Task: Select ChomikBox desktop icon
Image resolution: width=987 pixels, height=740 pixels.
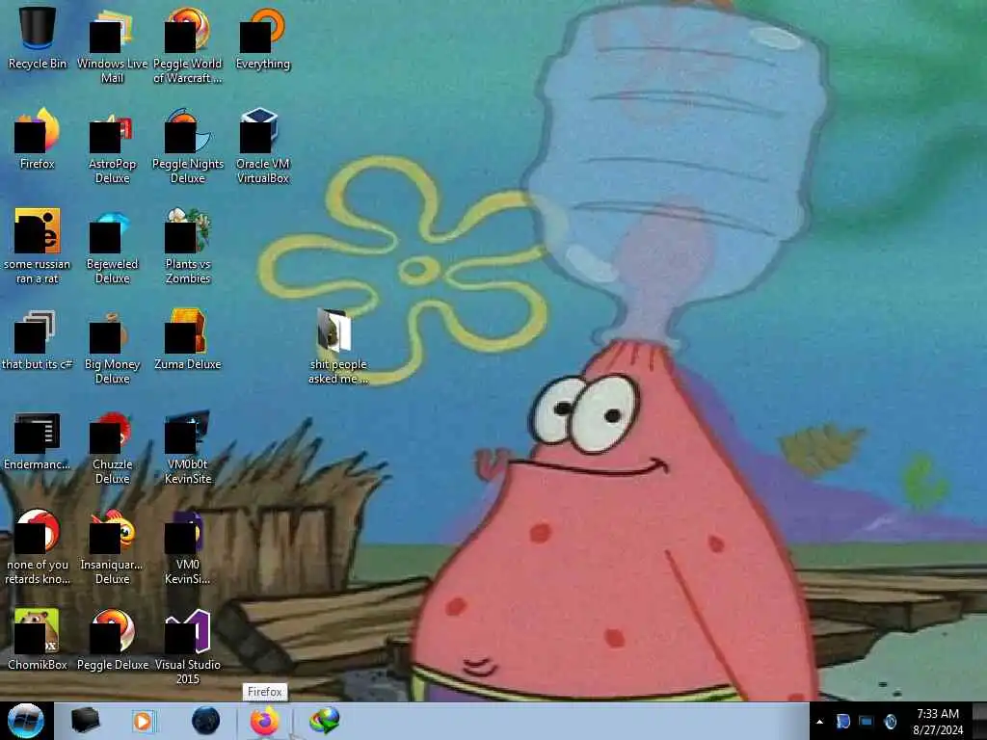Action: pyautogui.click(x=38, y=640)
